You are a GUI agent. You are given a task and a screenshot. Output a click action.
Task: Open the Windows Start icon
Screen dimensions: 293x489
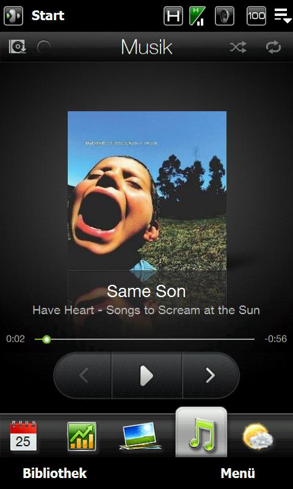(13, 16)
